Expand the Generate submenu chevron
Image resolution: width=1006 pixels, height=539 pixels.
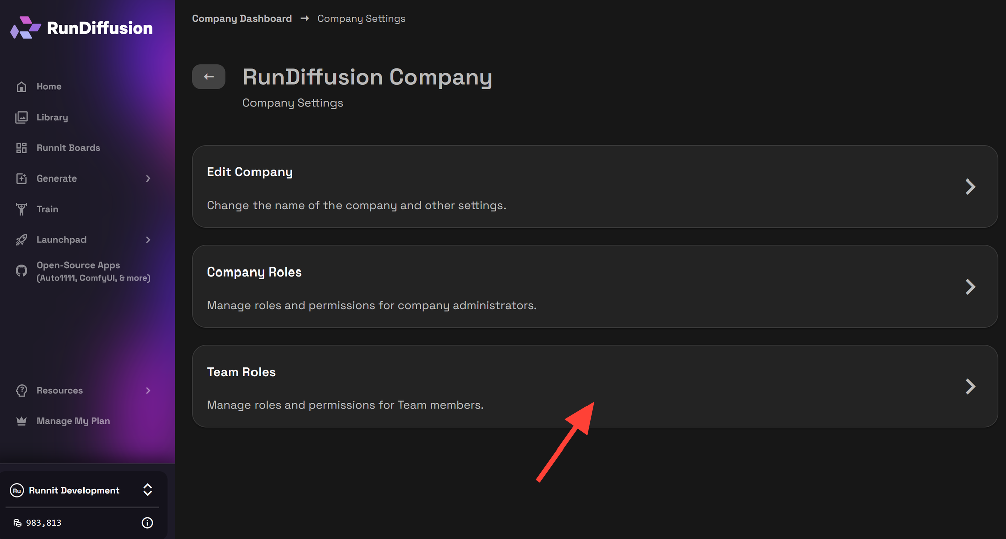coord(148,178)
